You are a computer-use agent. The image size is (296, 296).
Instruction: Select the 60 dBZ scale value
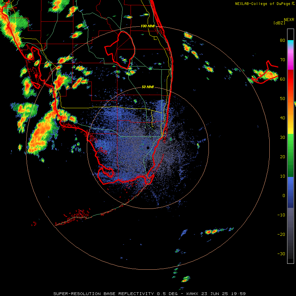click(x=283, y=79)
